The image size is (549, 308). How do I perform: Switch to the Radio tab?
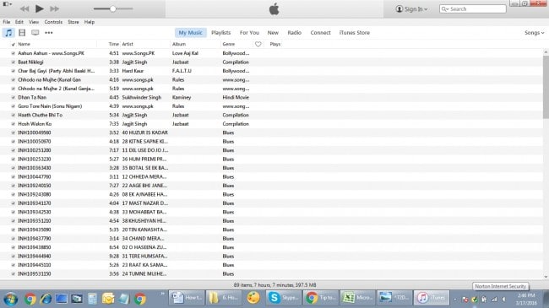(x=295, y=33)
